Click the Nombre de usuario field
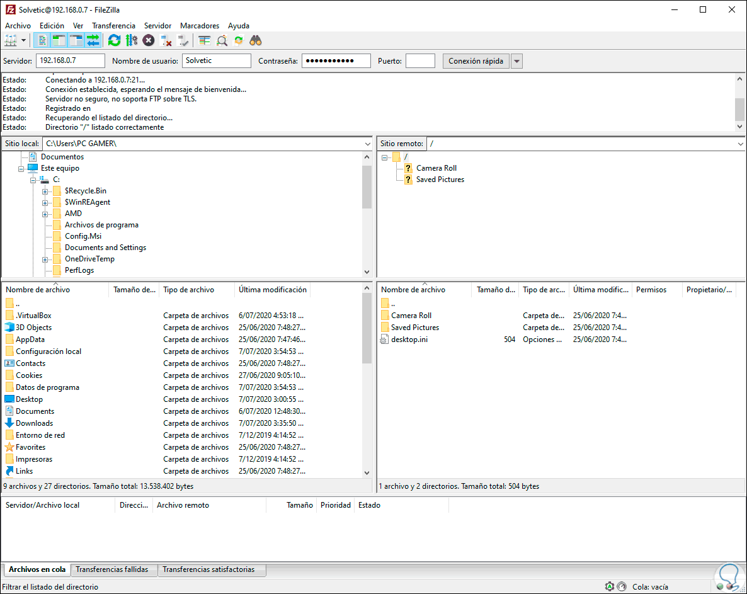The width and height of the screenshot is (747, 594). pos(216,60)
